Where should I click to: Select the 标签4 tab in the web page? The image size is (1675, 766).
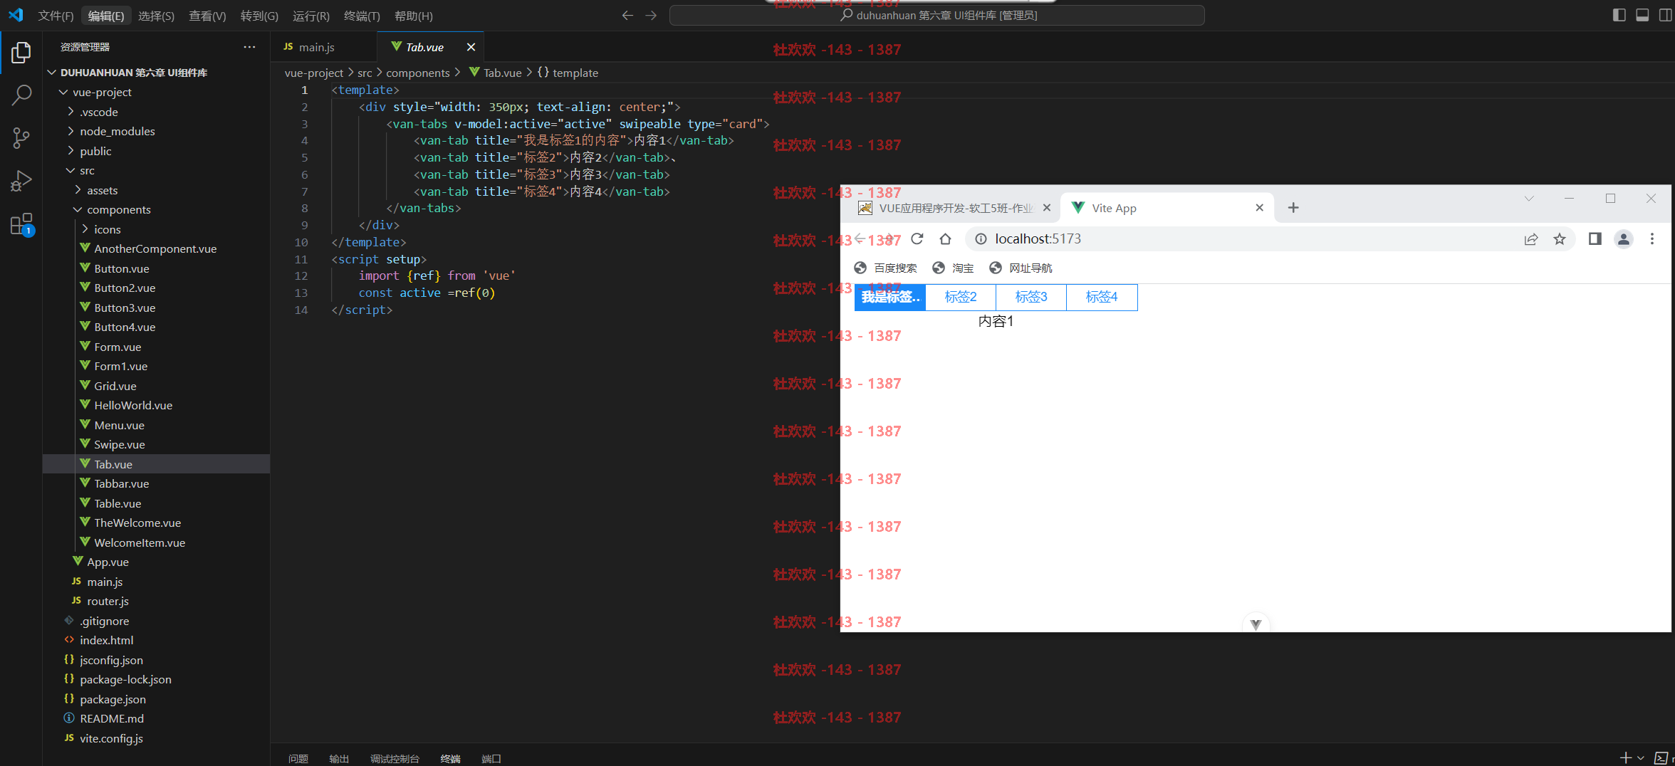point(1102,297)
